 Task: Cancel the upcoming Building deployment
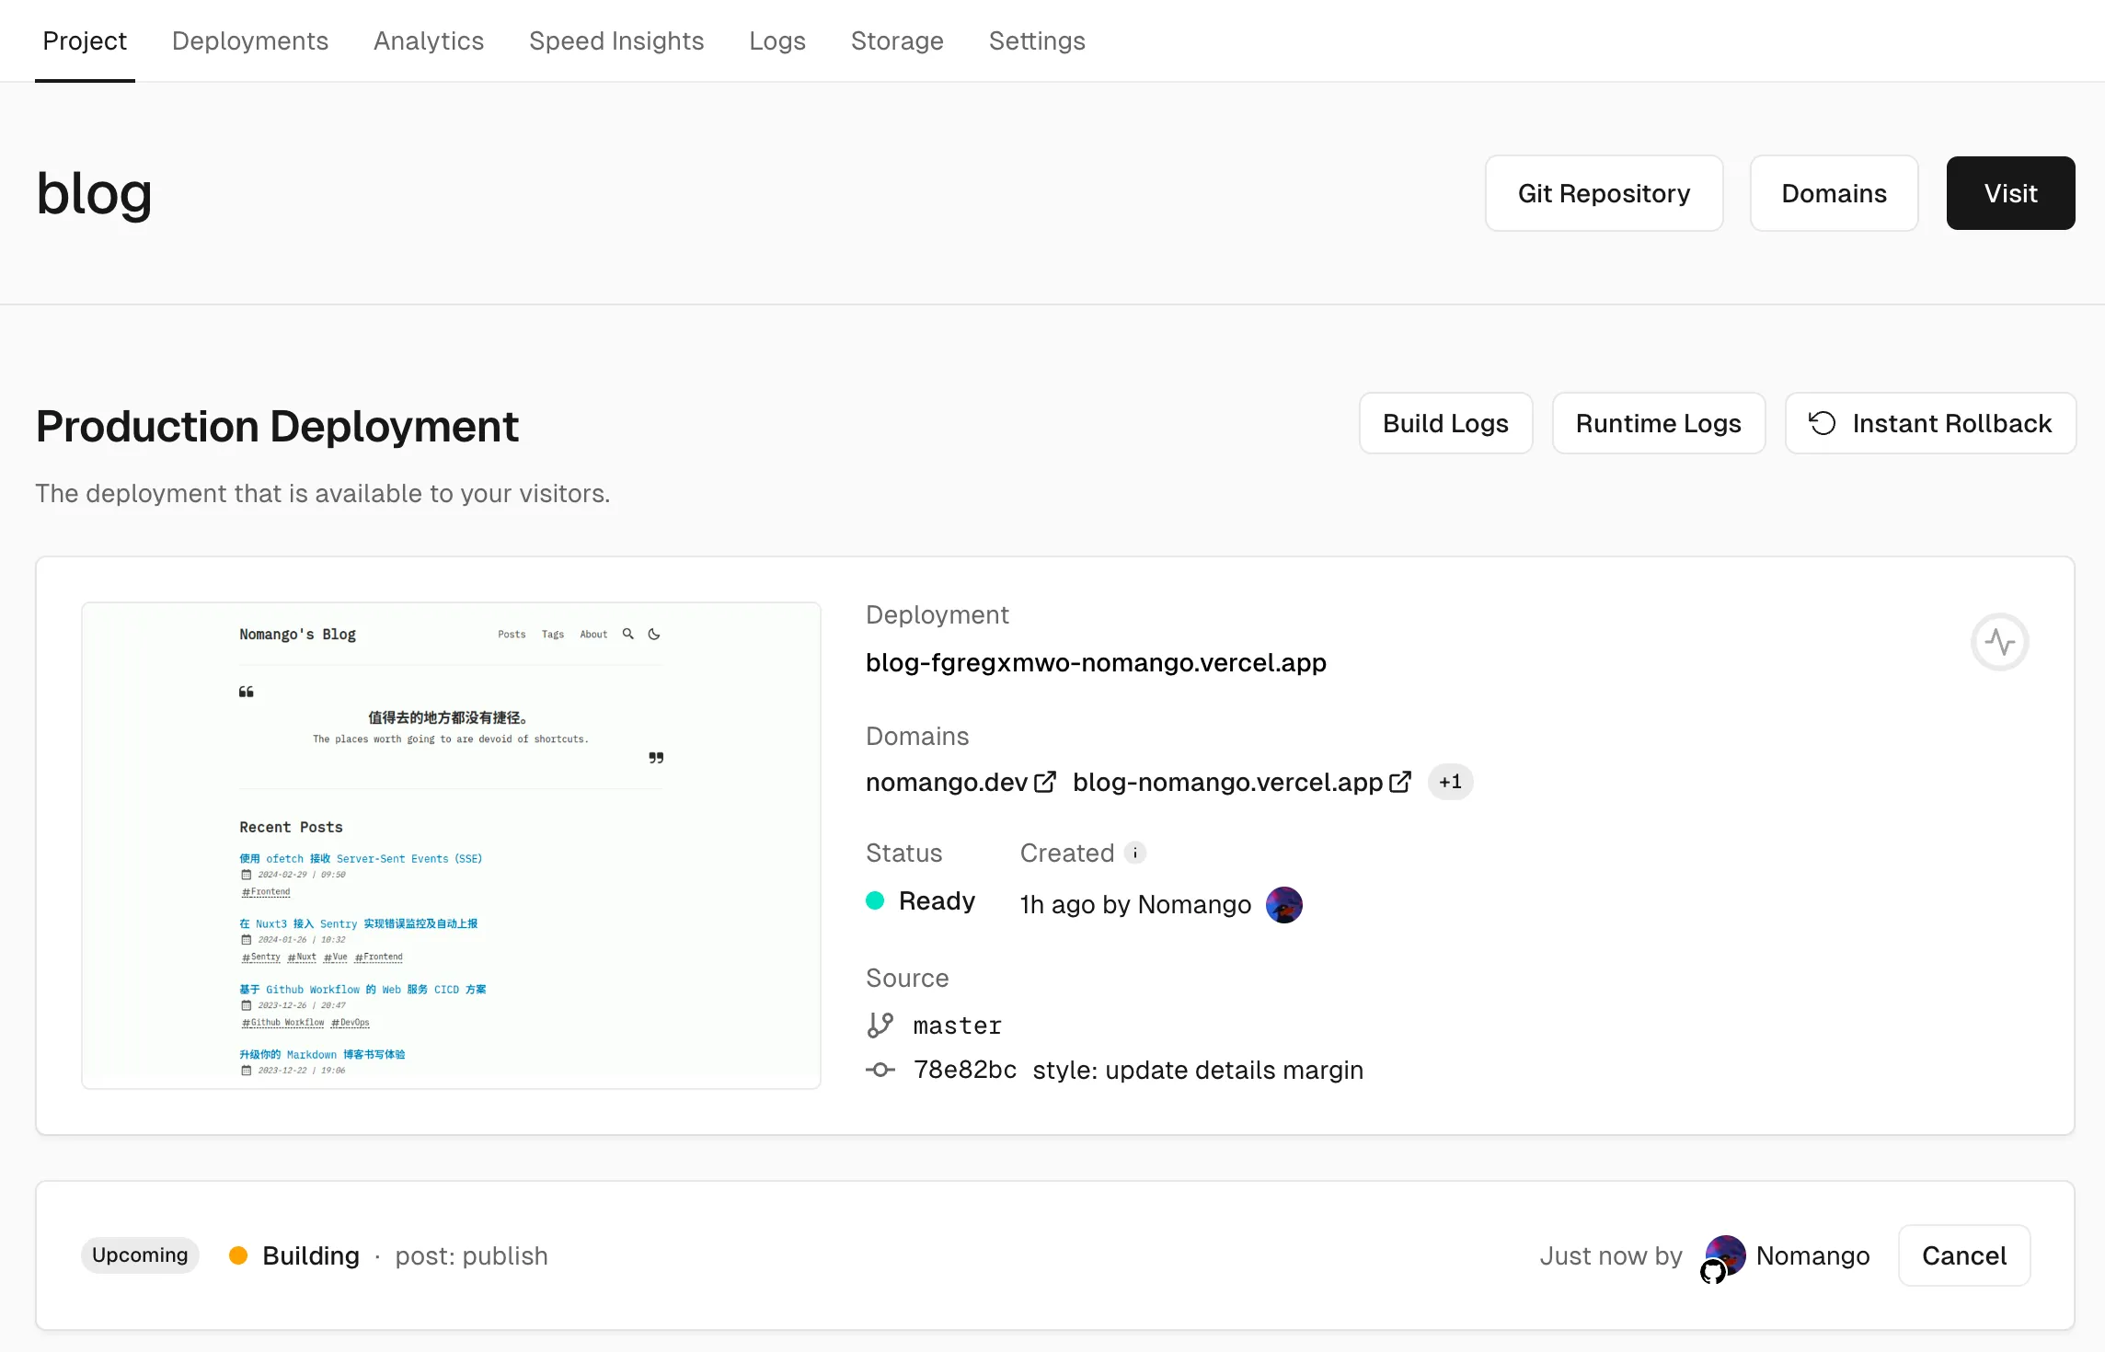[x=1964, y=1255]
